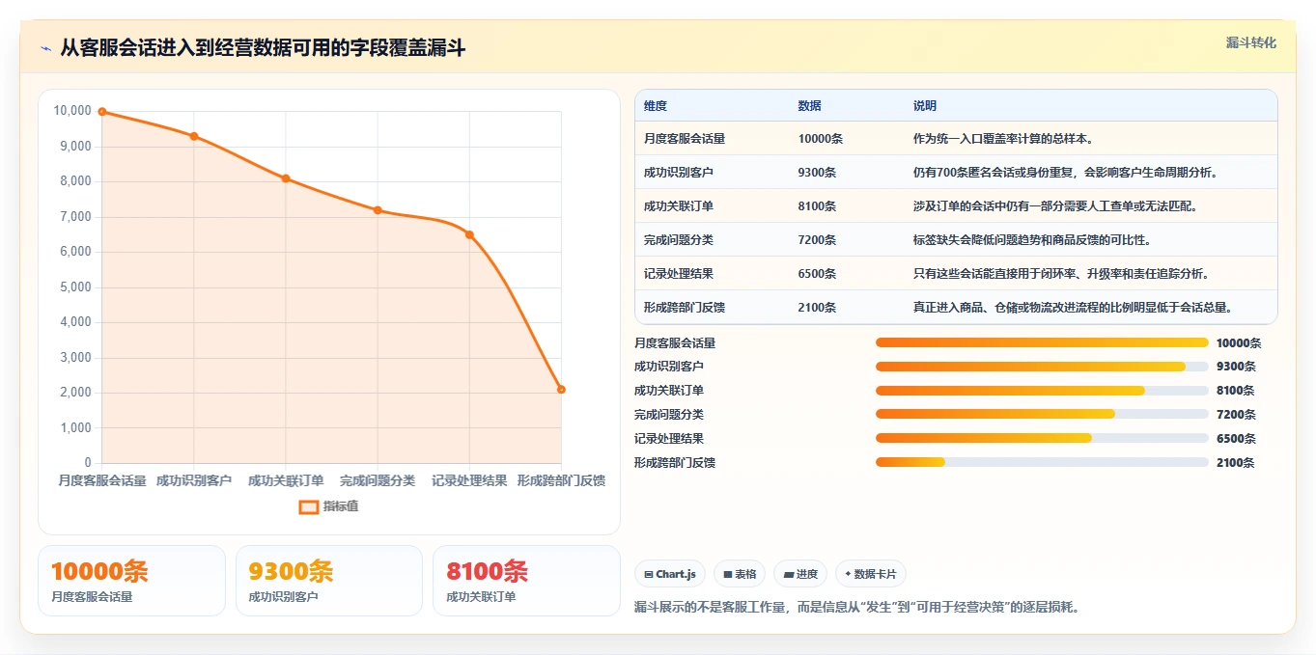Viewport: 1316px width, 655px height.
Task: Click x-axis label 形成跨部门反馈
Action: [x=561, y=480]
